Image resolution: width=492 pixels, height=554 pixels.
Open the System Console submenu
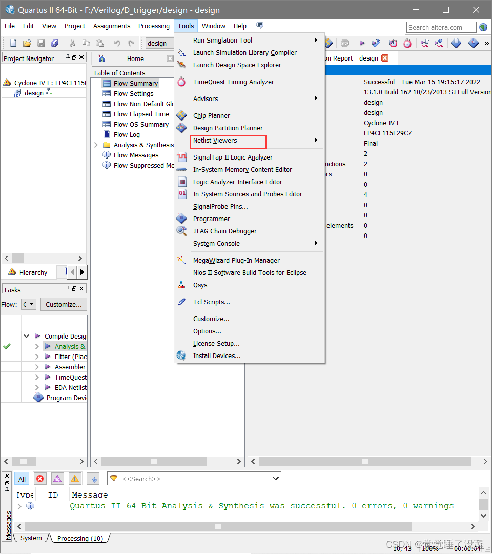pyautogui.click(x=250, y=244)
